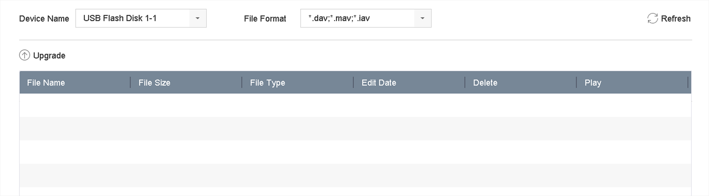Viewport: 709px width, 196px height.
Task: Click the File Format label
Action: [x=265, y=19]
